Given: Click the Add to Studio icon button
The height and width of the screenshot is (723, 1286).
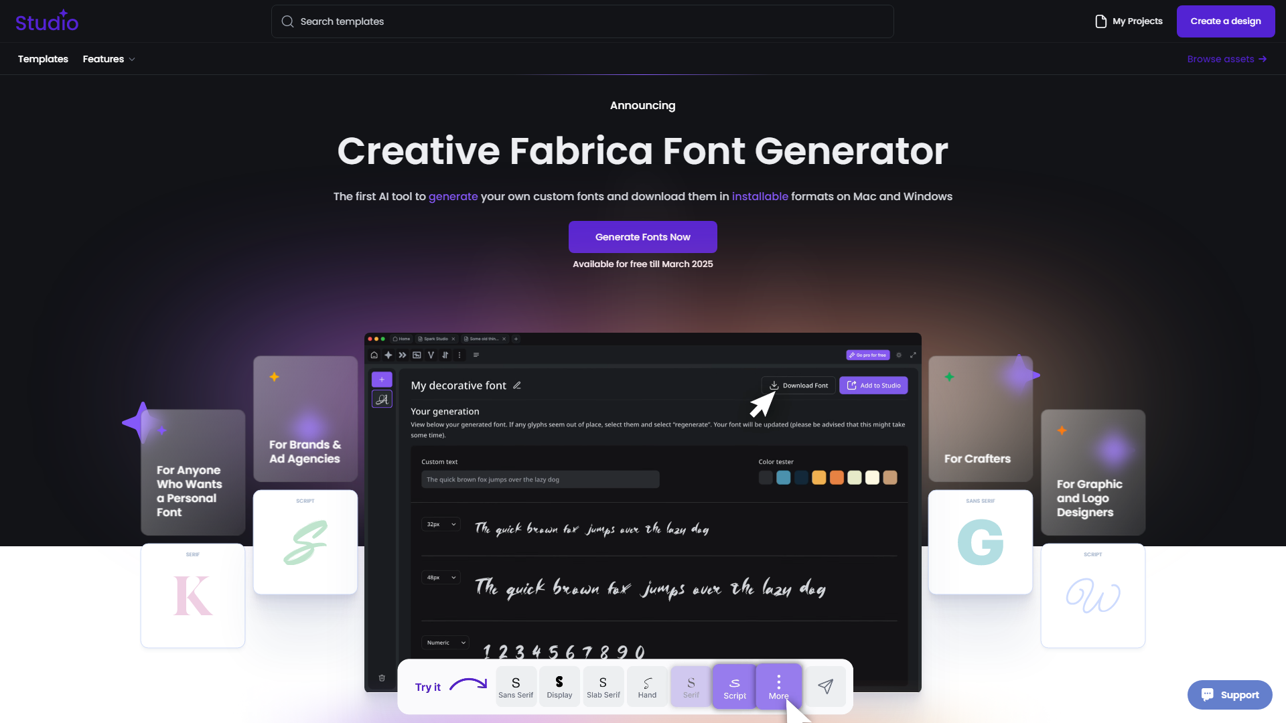Looking at the screenshot, I should tap(851, 385).
